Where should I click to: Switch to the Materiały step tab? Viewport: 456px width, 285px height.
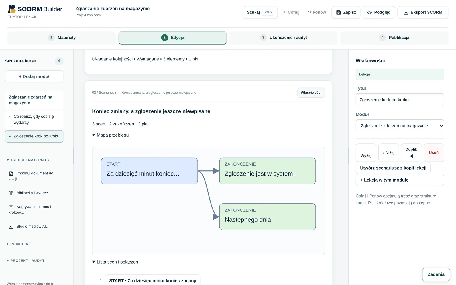[62, 38]
